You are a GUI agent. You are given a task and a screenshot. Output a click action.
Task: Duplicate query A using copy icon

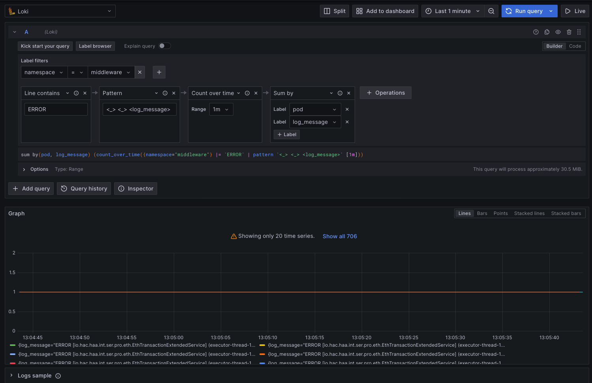[547, 32]
